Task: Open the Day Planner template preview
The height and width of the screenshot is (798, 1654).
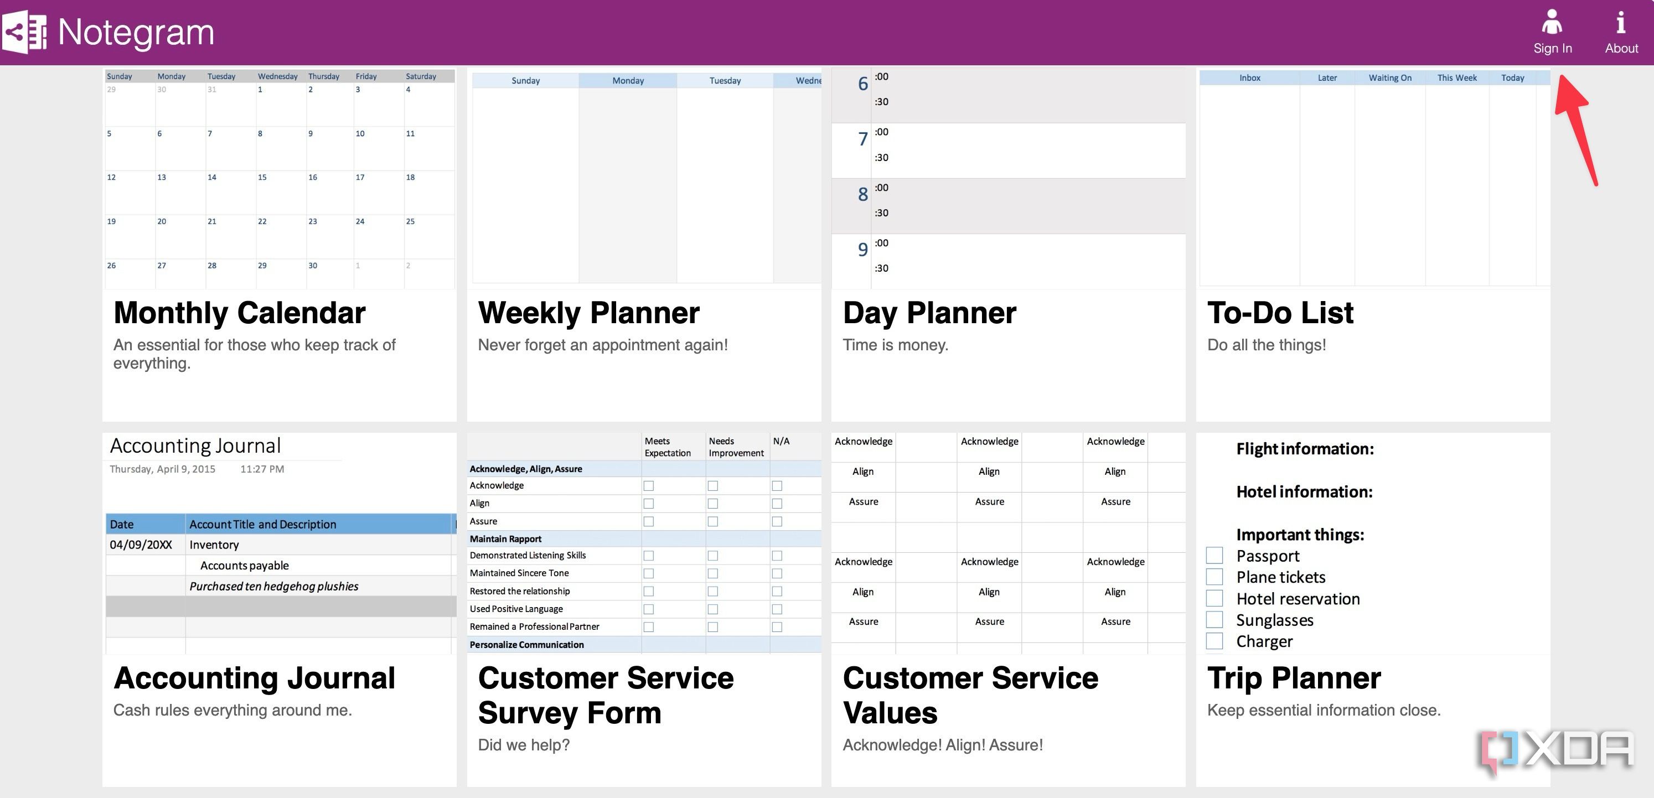Action: tap(1008, 179)
